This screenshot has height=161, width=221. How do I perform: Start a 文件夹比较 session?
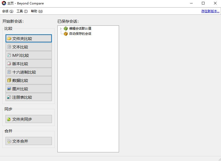(29, 38)
